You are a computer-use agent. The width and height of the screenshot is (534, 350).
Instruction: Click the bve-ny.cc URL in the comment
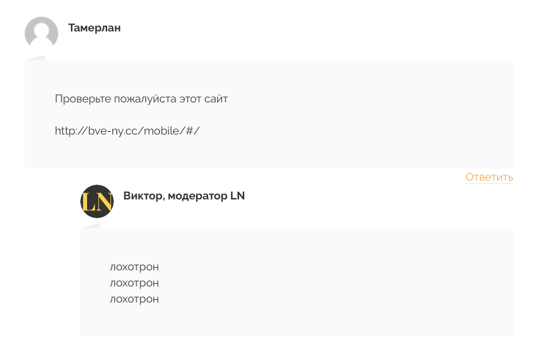[127, 130]
